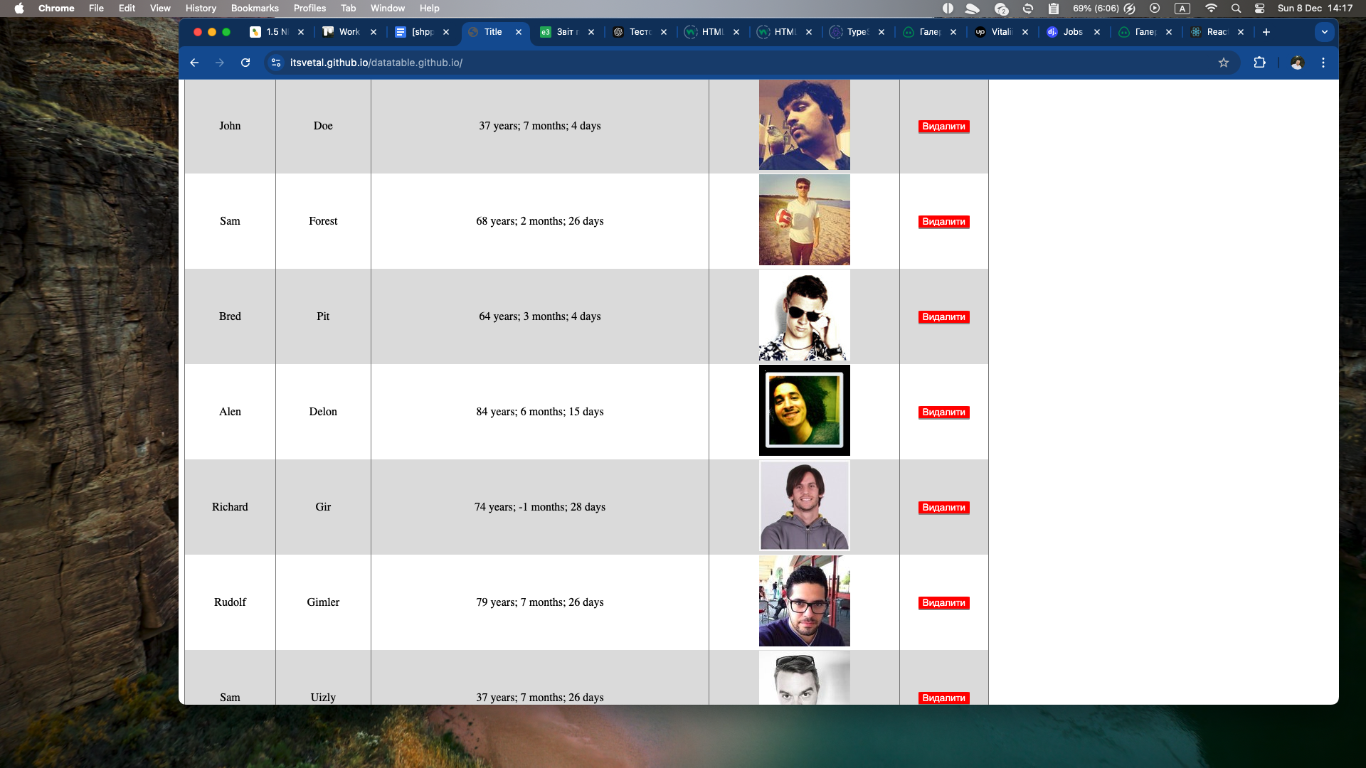Expand the tab search dropdown
The width and height of the screenshot is (1366, 768).
click(x=1325, y=32)
